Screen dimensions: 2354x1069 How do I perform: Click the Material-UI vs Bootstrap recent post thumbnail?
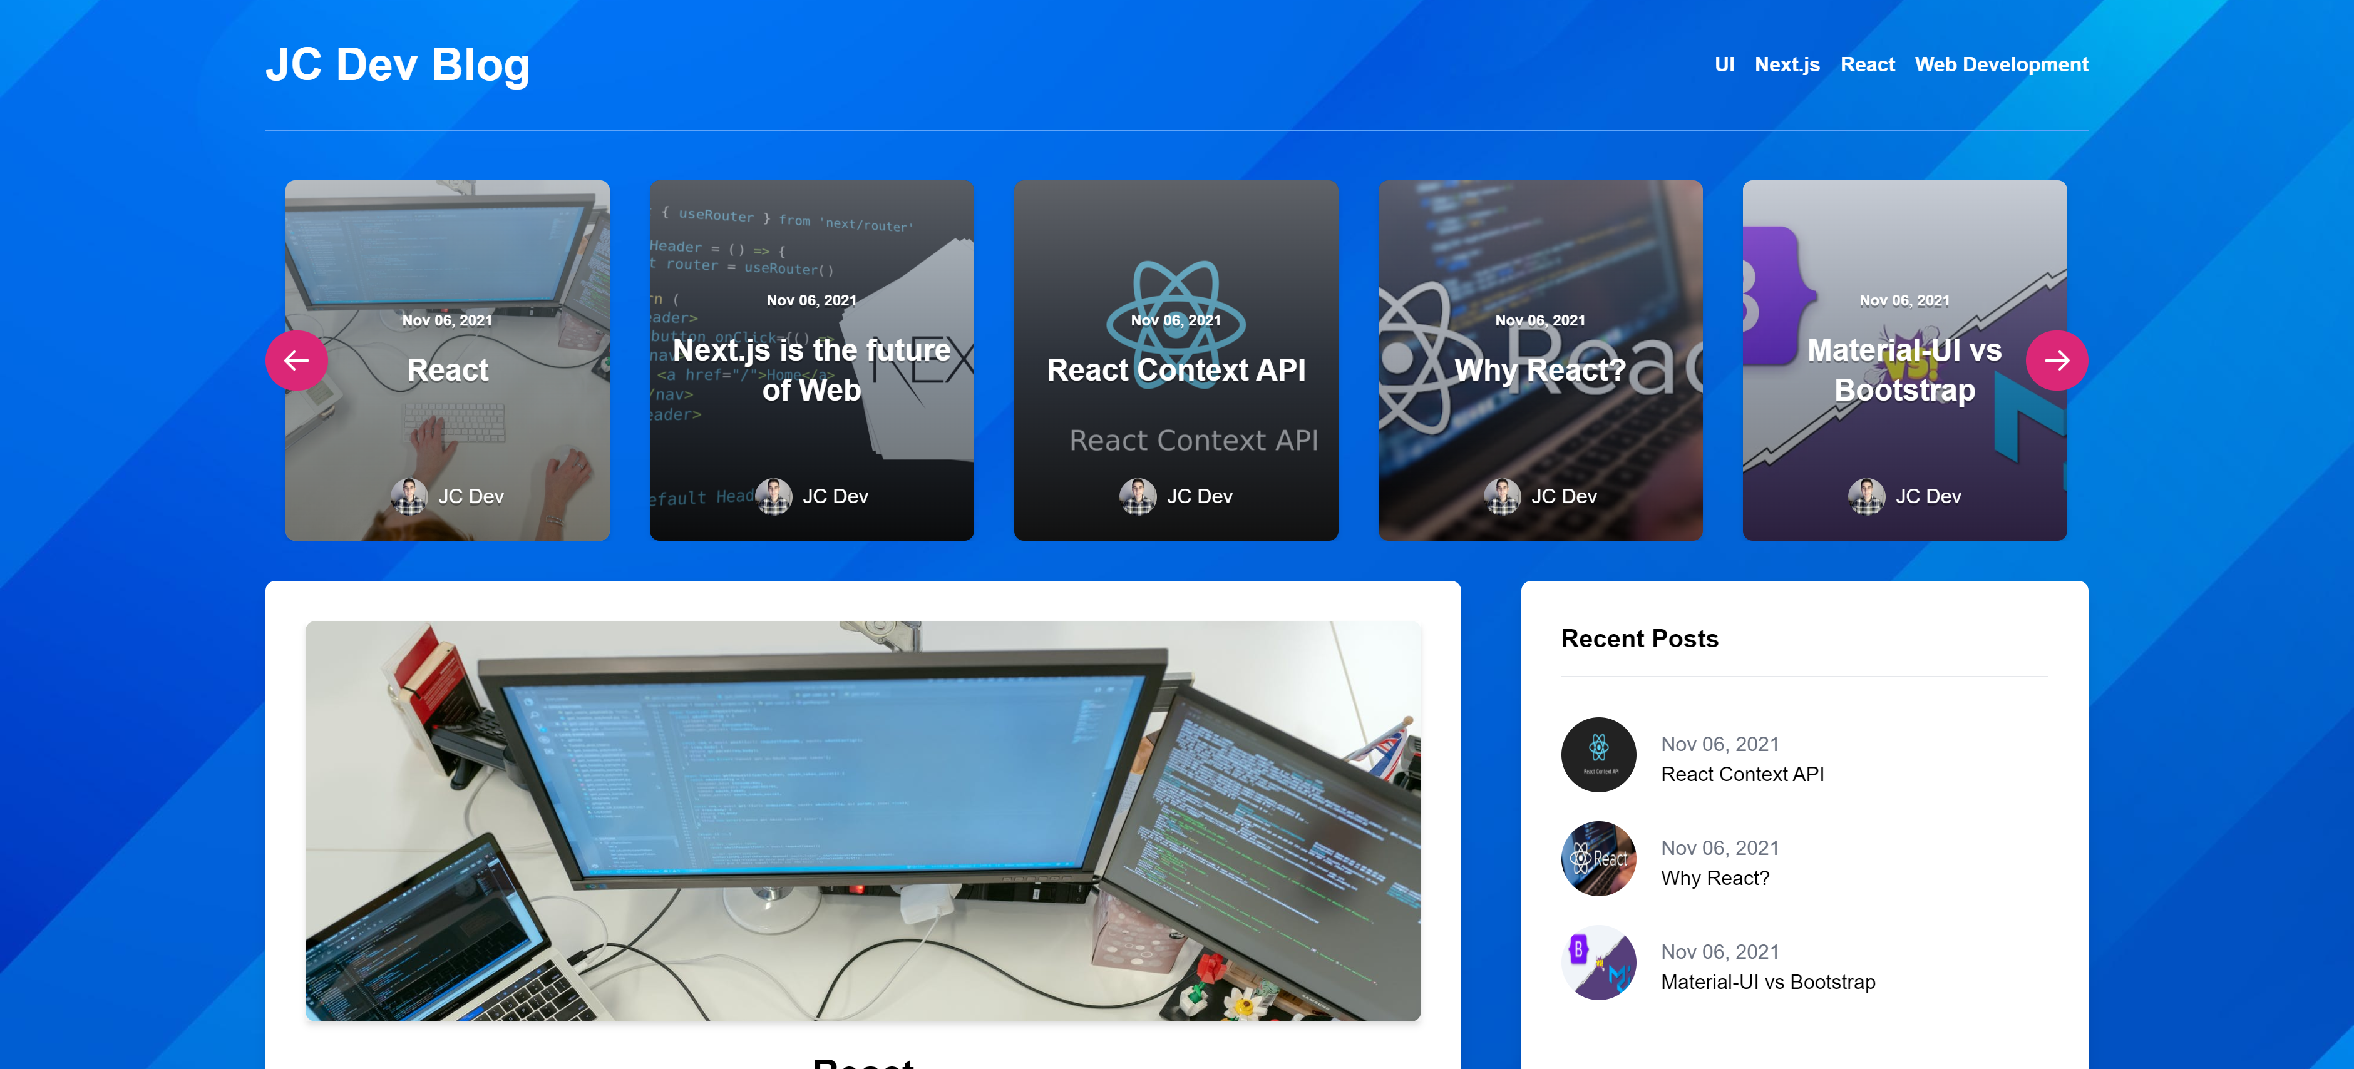[1598, 963]
